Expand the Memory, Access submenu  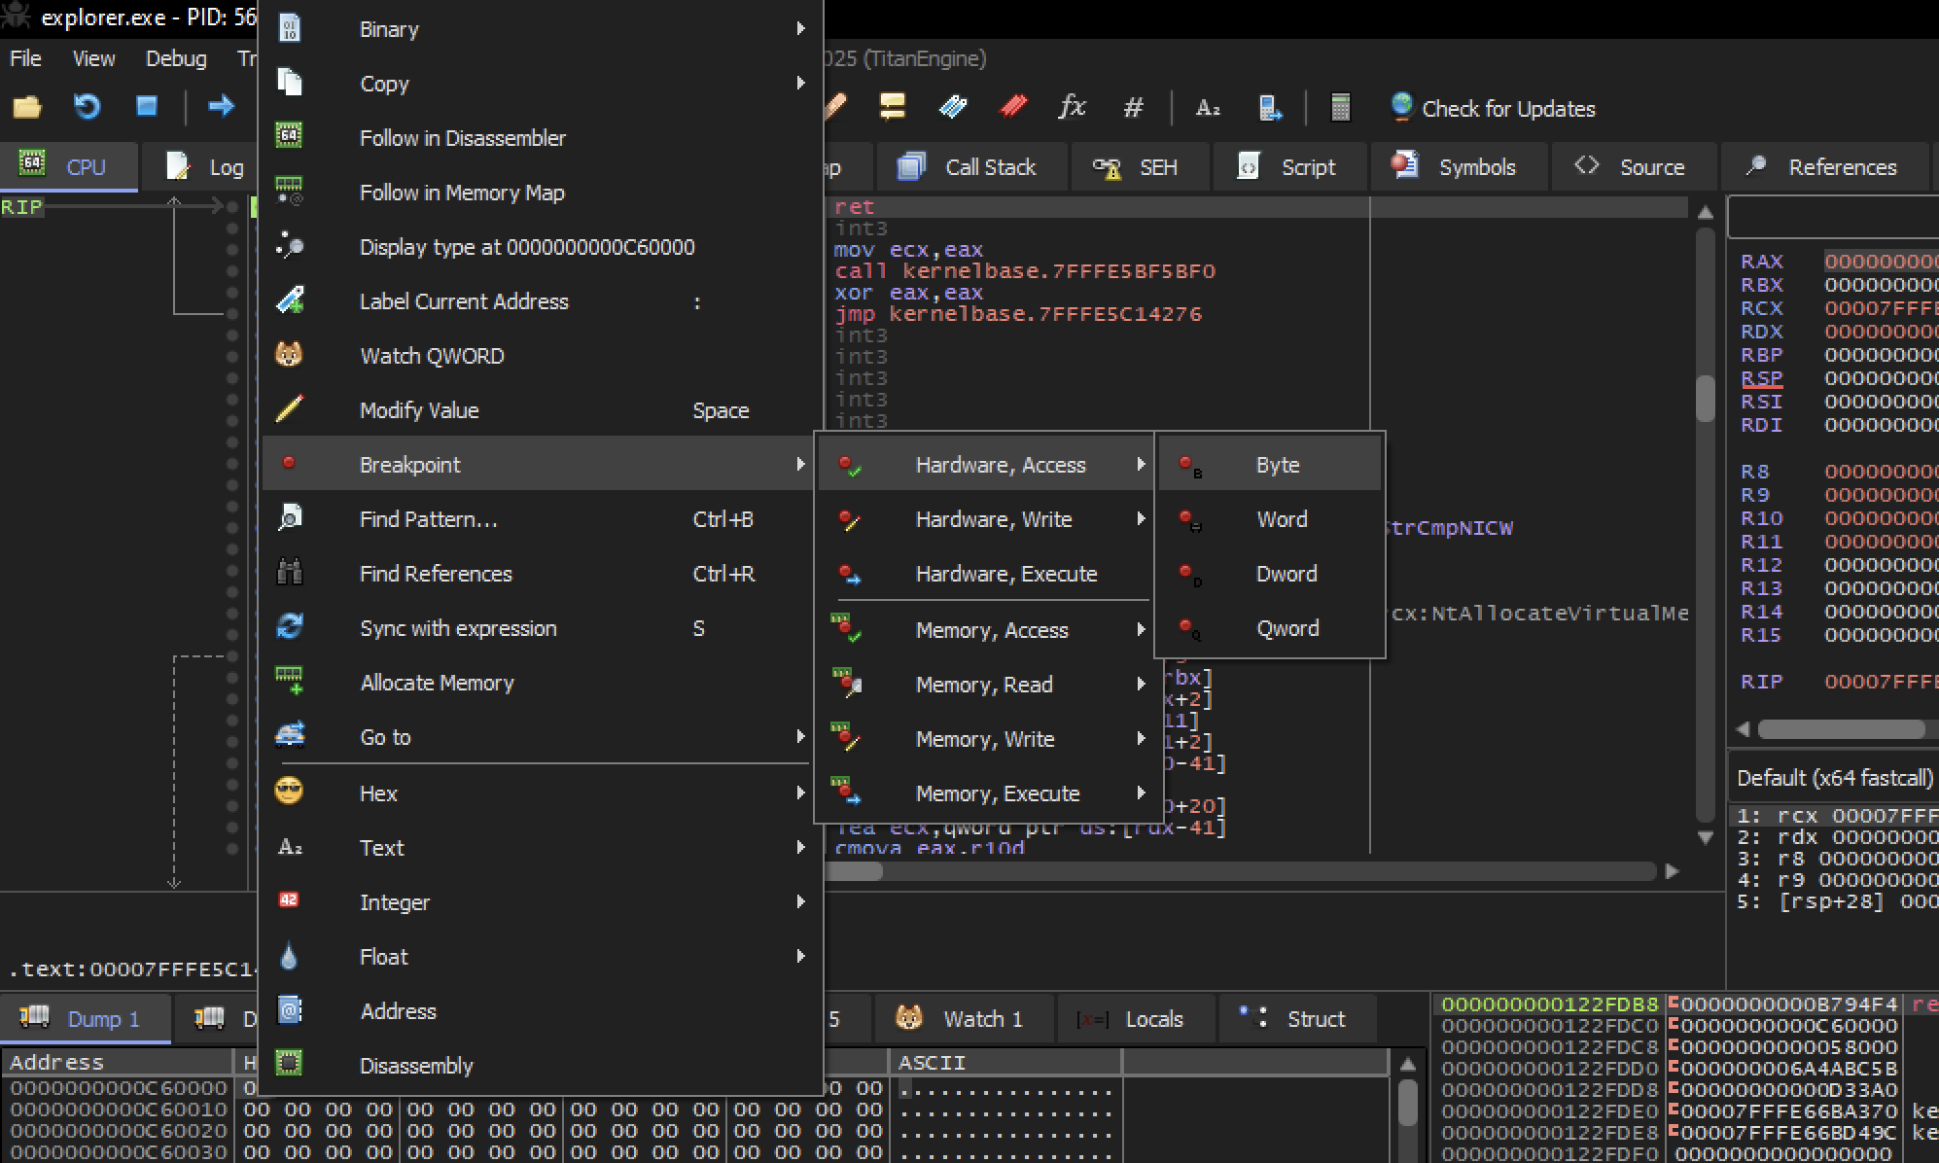(x=987, y=630)
